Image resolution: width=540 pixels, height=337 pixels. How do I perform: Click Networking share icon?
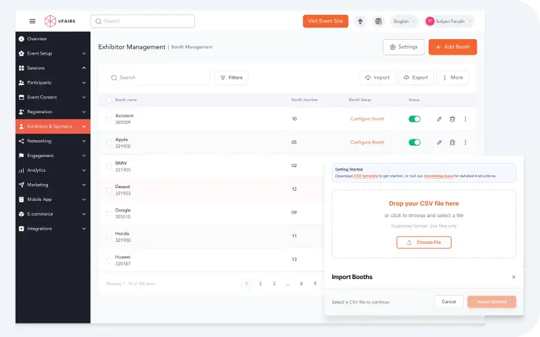22,141
